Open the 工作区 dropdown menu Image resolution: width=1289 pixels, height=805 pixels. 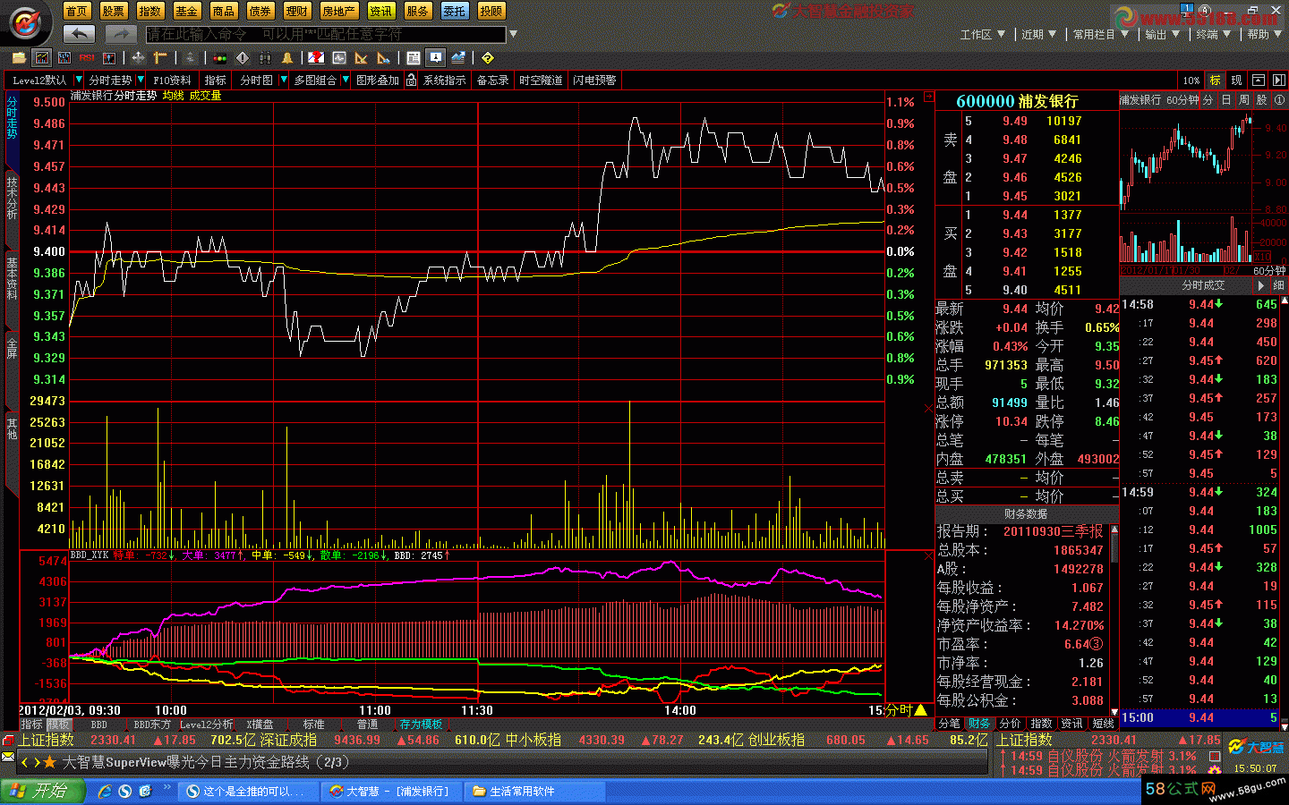pos(982,34)
